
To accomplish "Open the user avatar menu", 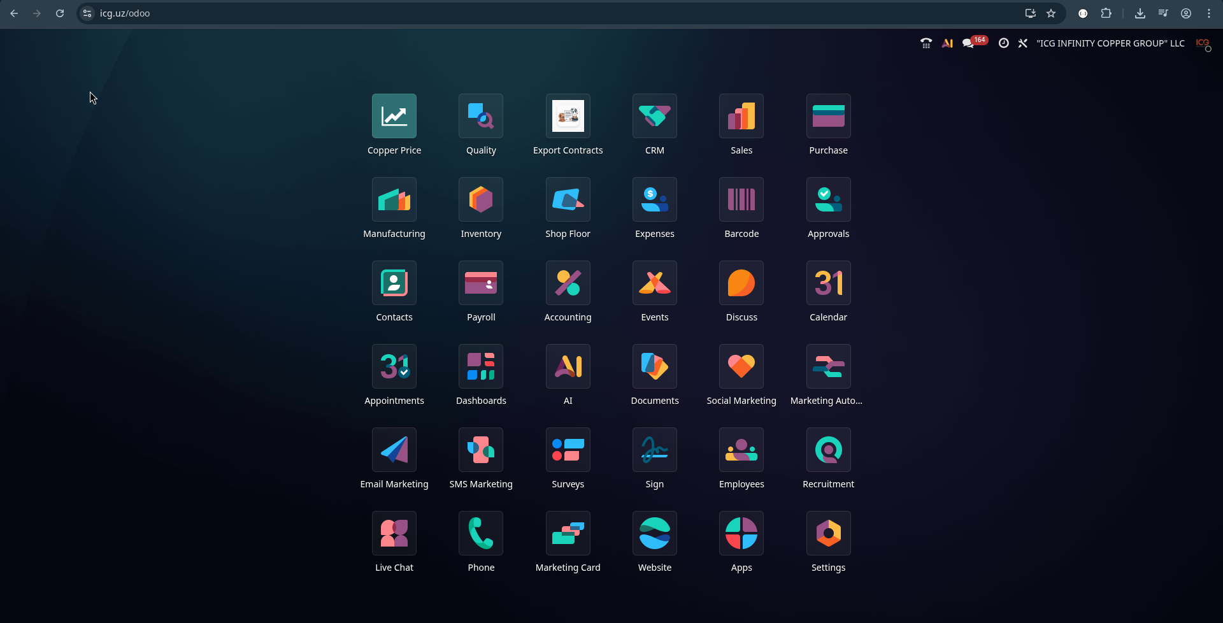I will point(1203,43).
